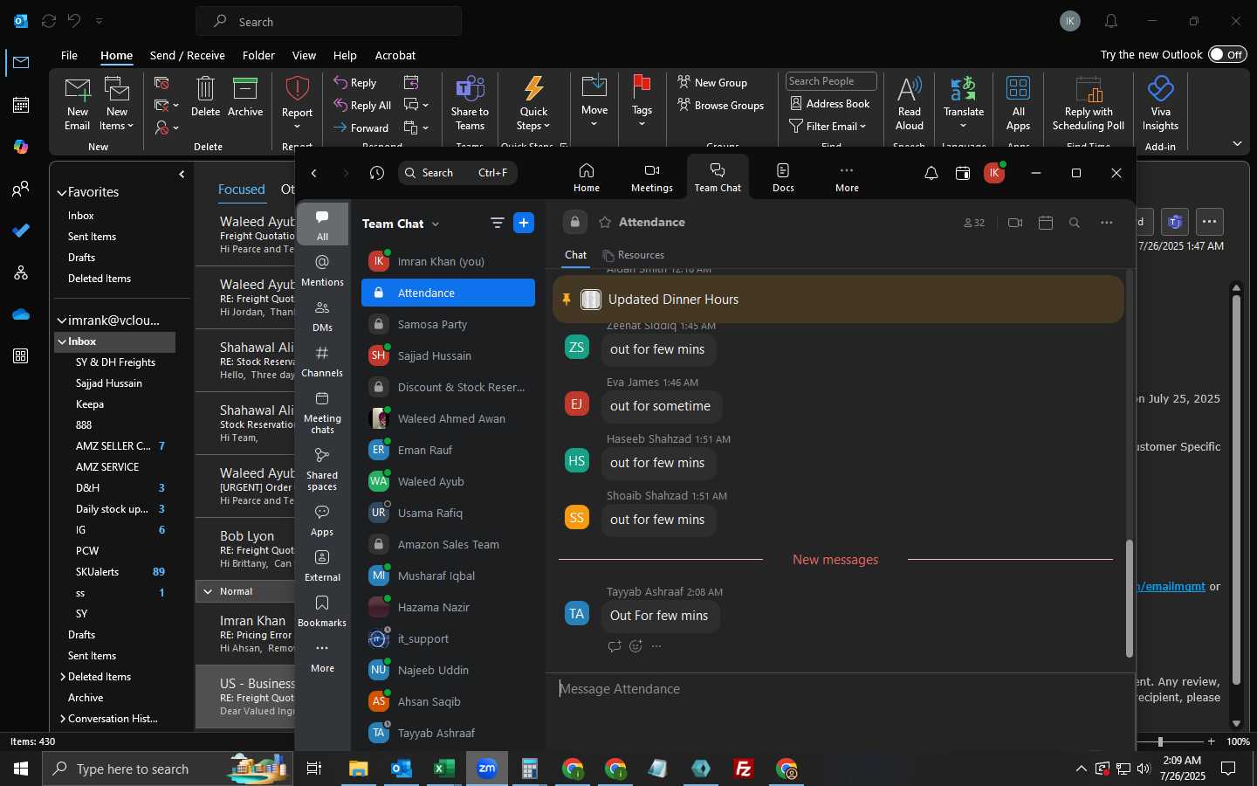This screenshot has width=1257, height=786.
Task: Collapse Normal message group
Action: [x=208, y=591]
